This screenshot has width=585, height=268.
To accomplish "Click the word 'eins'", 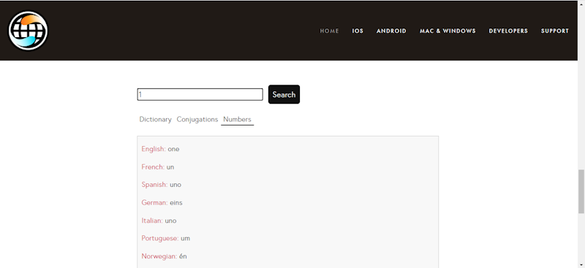I will (x=176, y=203).
